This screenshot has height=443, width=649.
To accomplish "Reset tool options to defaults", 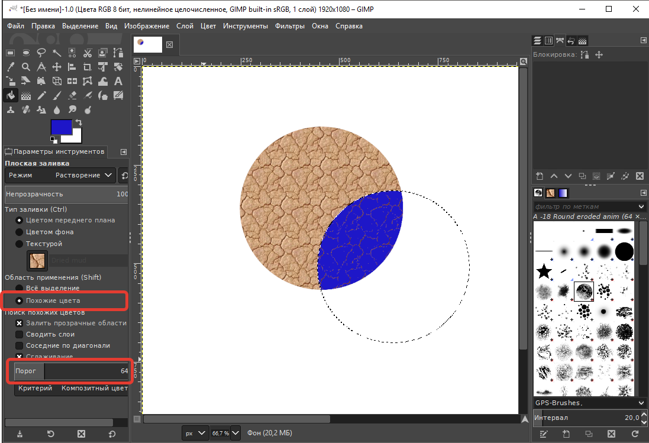I will [112, 434].
